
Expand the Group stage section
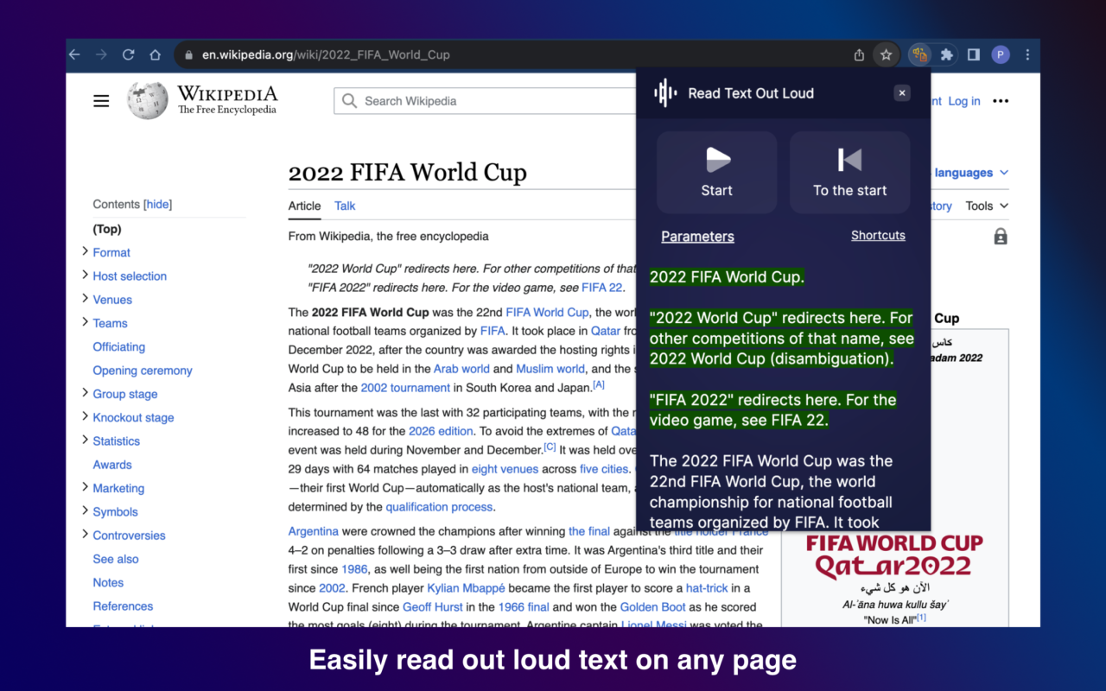point(86,393)
